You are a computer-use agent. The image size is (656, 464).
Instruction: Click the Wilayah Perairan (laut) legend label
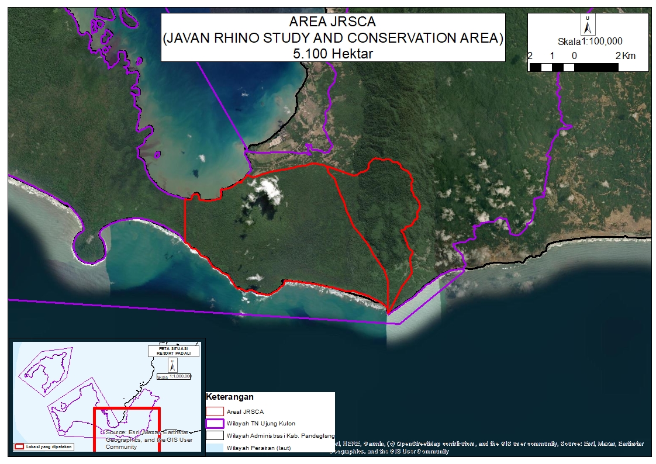tap(258, 448)
